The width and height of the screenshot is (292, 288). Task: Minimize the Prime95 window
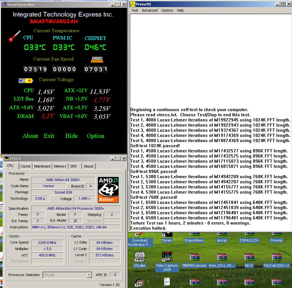(x=278, y=4)
